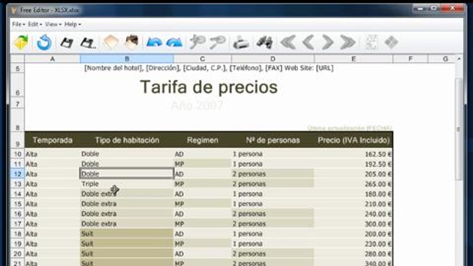Open the Edit menu
This screenshot has width=473, height=266.
coord(35,24)
